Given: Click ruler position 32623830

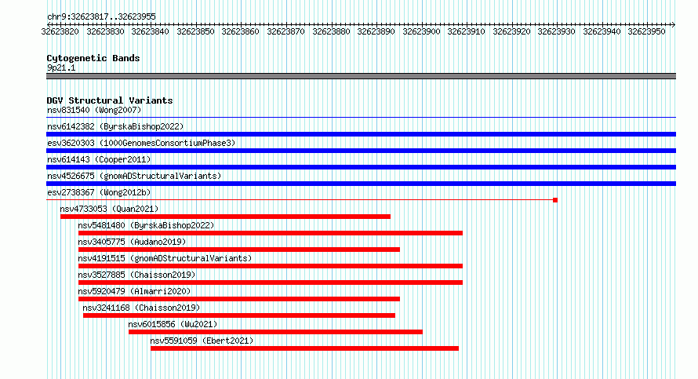Looking at the screenshot, I should tap(106, 31).
